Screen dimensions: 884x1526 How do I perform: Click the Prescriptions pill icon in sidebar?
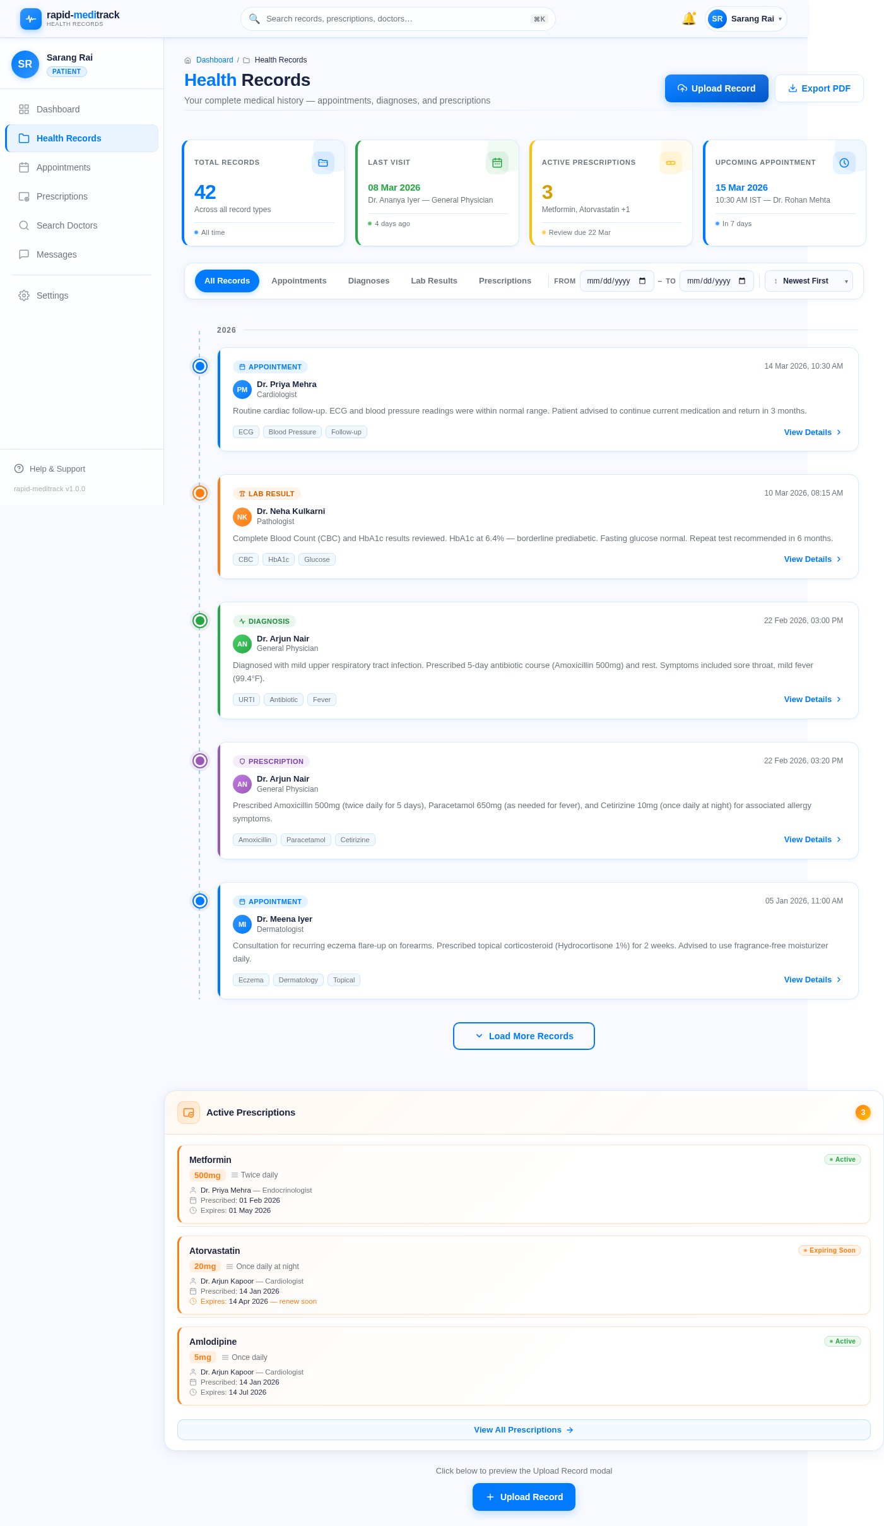tap(24, 196)
